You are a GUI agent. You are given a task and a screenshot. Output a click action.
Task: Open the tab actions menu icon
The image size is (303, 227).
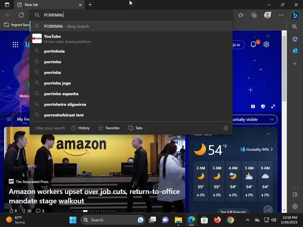point(7,5)
